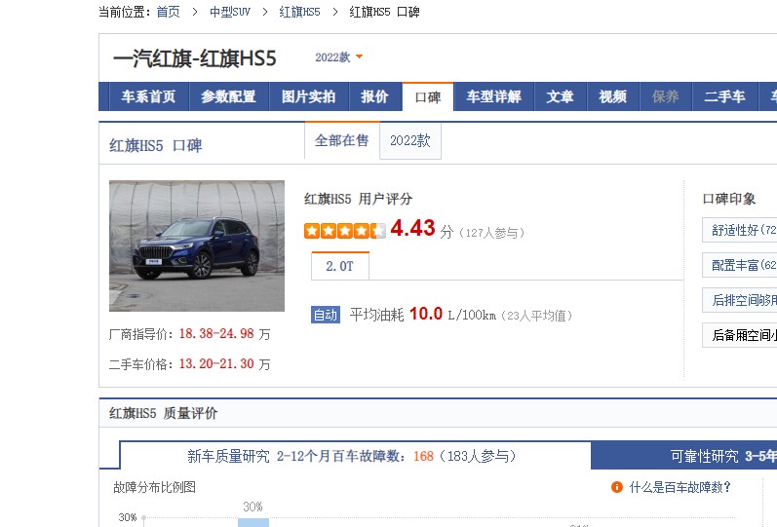Open the 图片实拍 tab
Image resolution: width=777 pixels, height=527 pixels.
click(x=308, y=96)
